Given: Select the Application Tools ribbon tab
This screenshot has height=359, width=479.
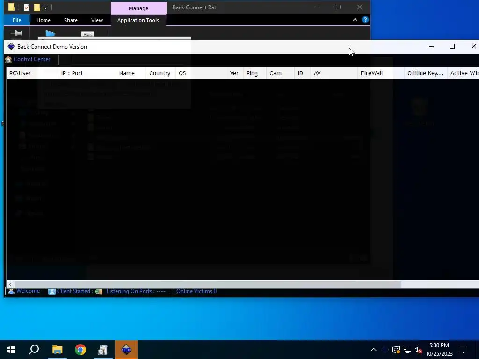Looking at the screenshot, I should (x=138, y=20).
